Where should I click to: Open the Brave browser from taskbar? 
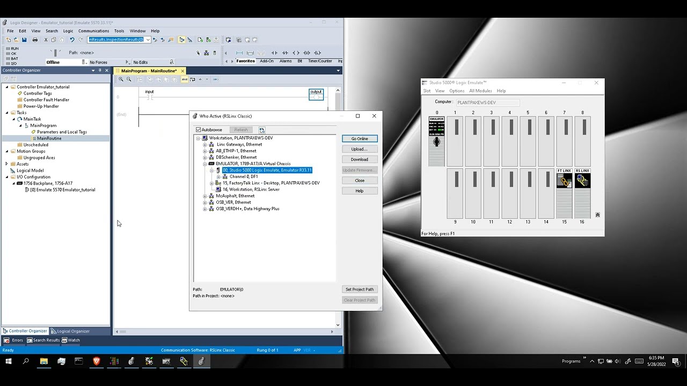[x=97, y=361]
